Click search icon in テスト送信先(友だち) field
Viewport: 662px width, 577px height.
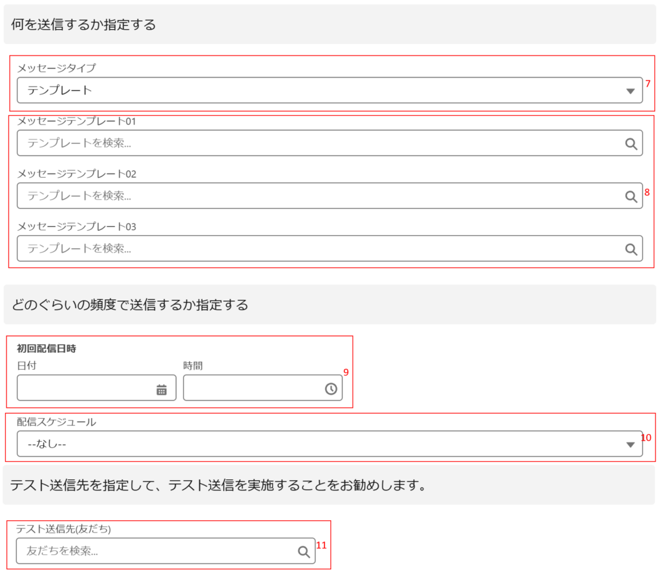304,551
